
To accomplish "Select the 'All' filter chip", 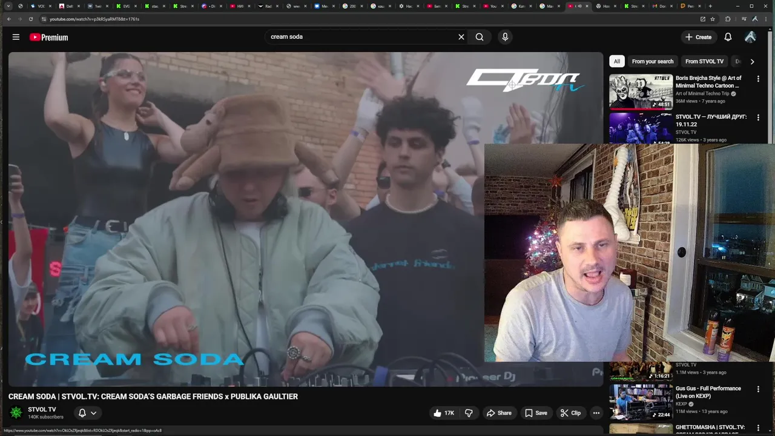I will [x=616, y=61].
